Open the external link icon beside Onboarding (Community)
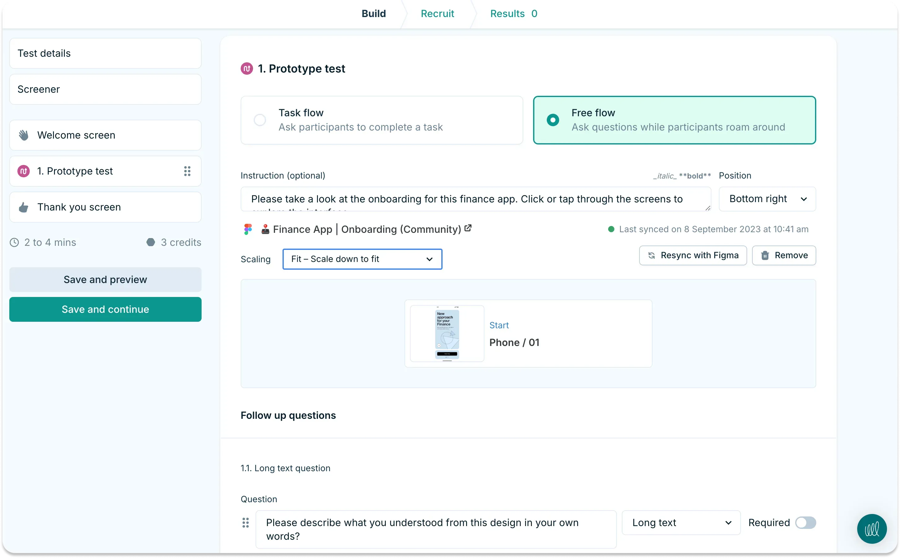900x558 pixels. (467, 229)
